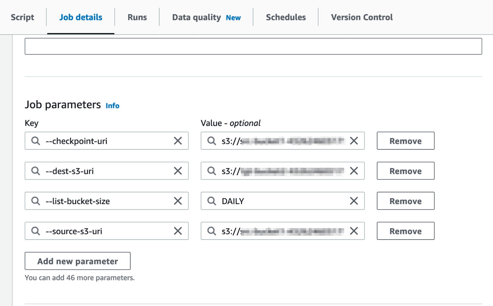Switch to the Script tab
The height and width of the screenshot is (306, 493).
pyautogui.click(x=22, y=17)
